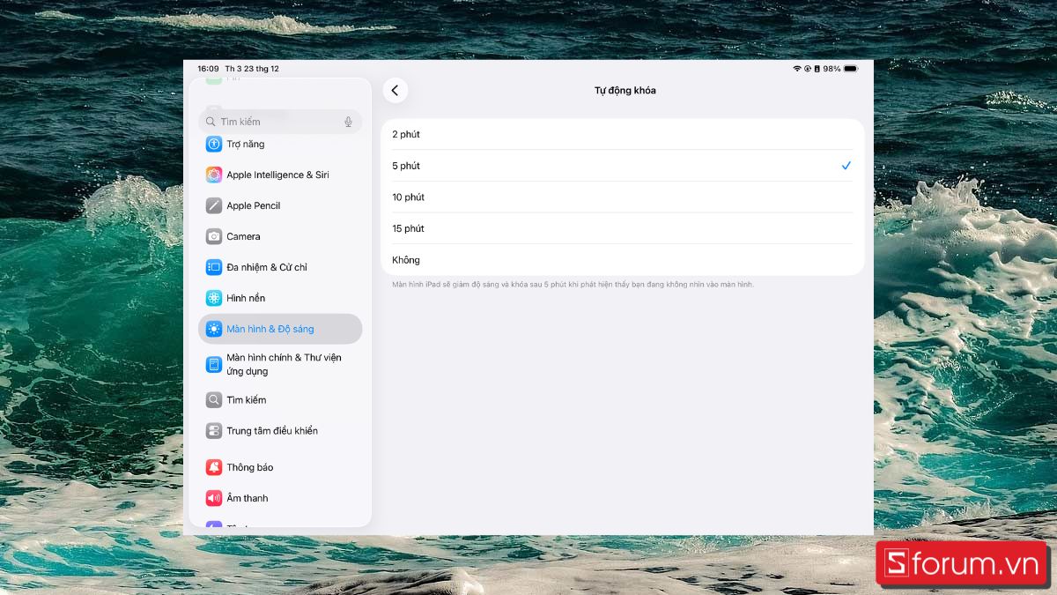Open Đa nhiệm & Cử chỉ label
The image size is (1057, 595).
tap(267, 267)
